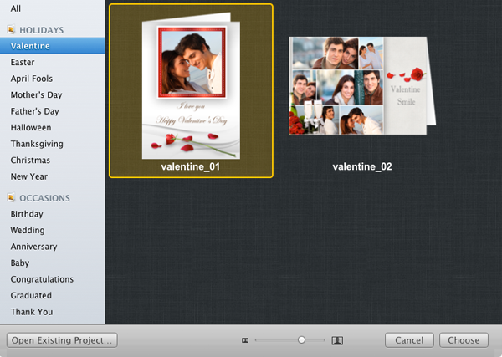Click the small thumbnail size icon
The width and height of the screenshot is (502, 357).
245,340
